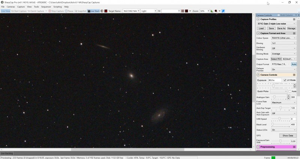
Task: Open the Sequencer menu
Action: tap(46, 7)
